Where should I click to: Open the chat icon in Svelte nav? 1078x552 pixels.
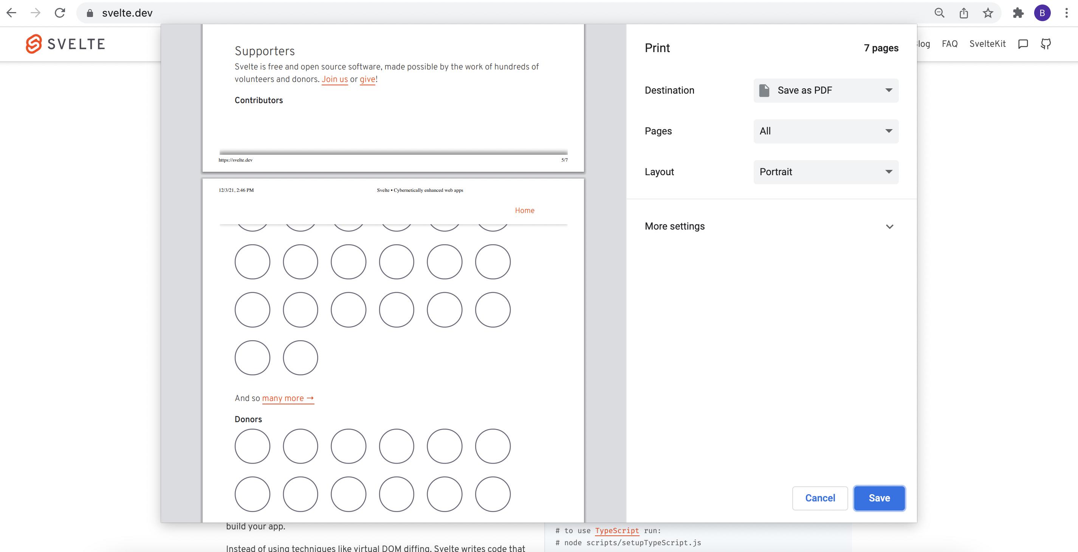point(1023,44)
